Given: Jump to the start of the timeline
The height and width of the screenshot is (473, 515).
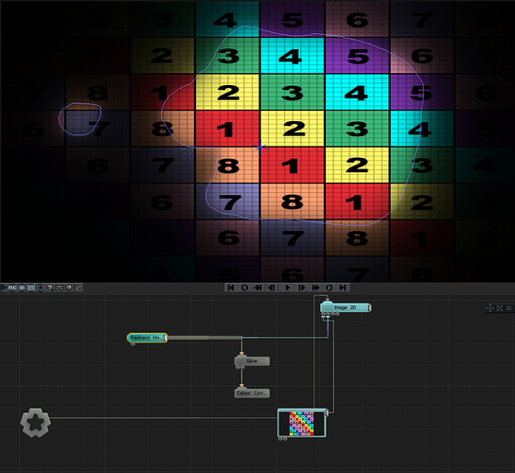Looking at the screenshot, I should (x=231, y=288).
